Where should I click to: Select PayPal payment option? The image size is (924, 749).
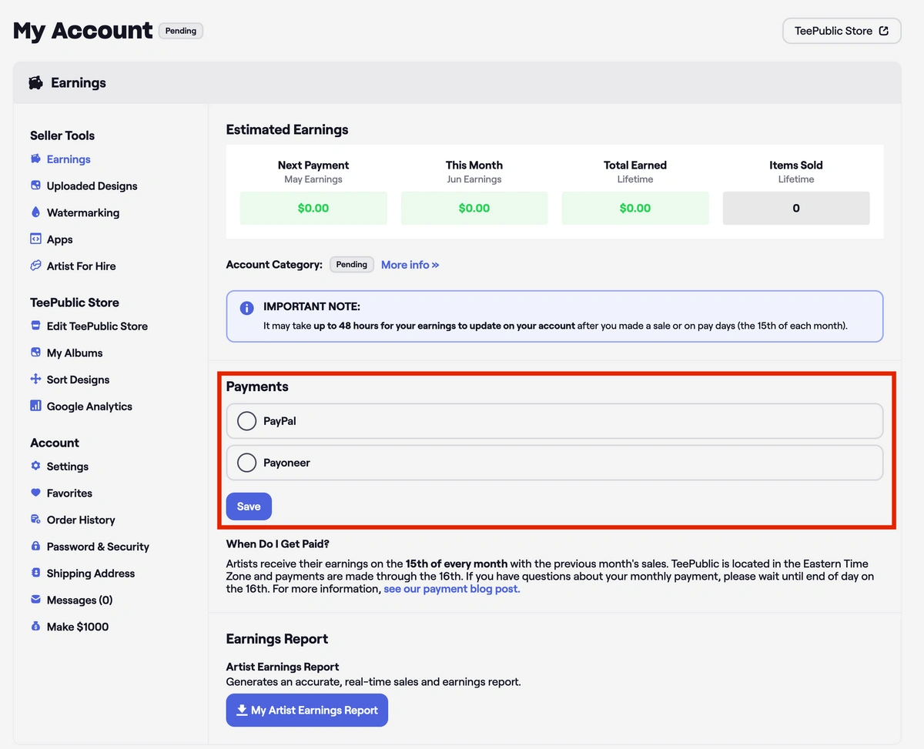click(554, 421)
